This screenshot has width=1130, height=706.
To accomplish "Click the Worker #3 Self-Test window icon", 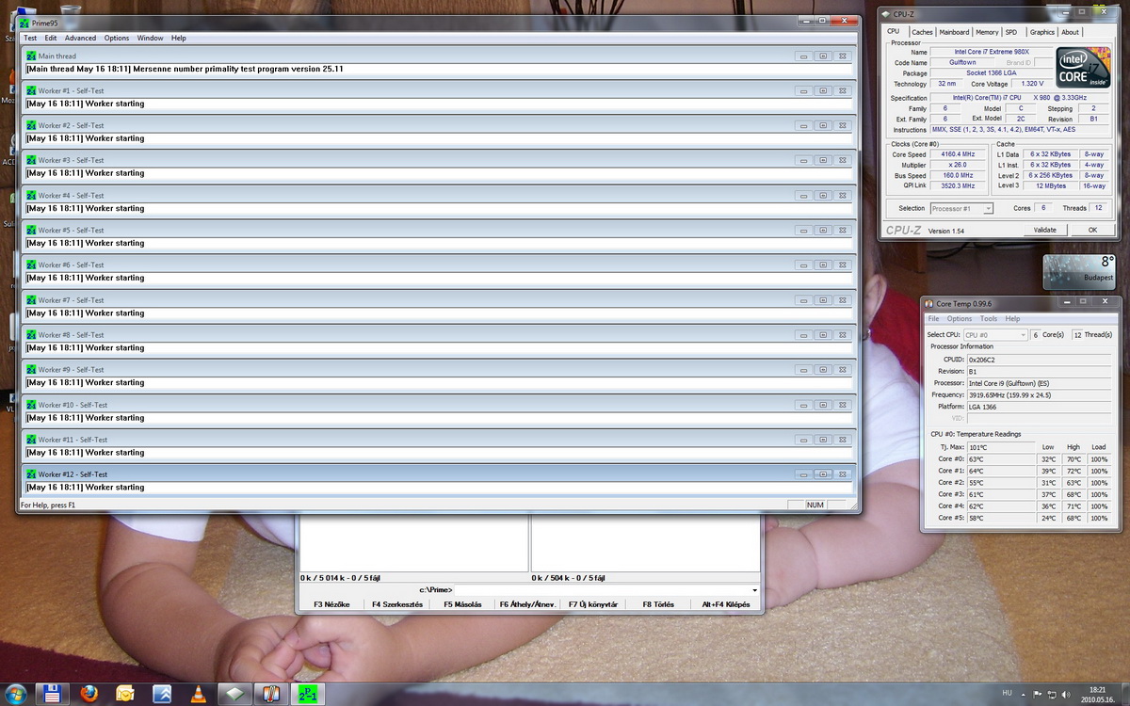I will pos(31,161).
